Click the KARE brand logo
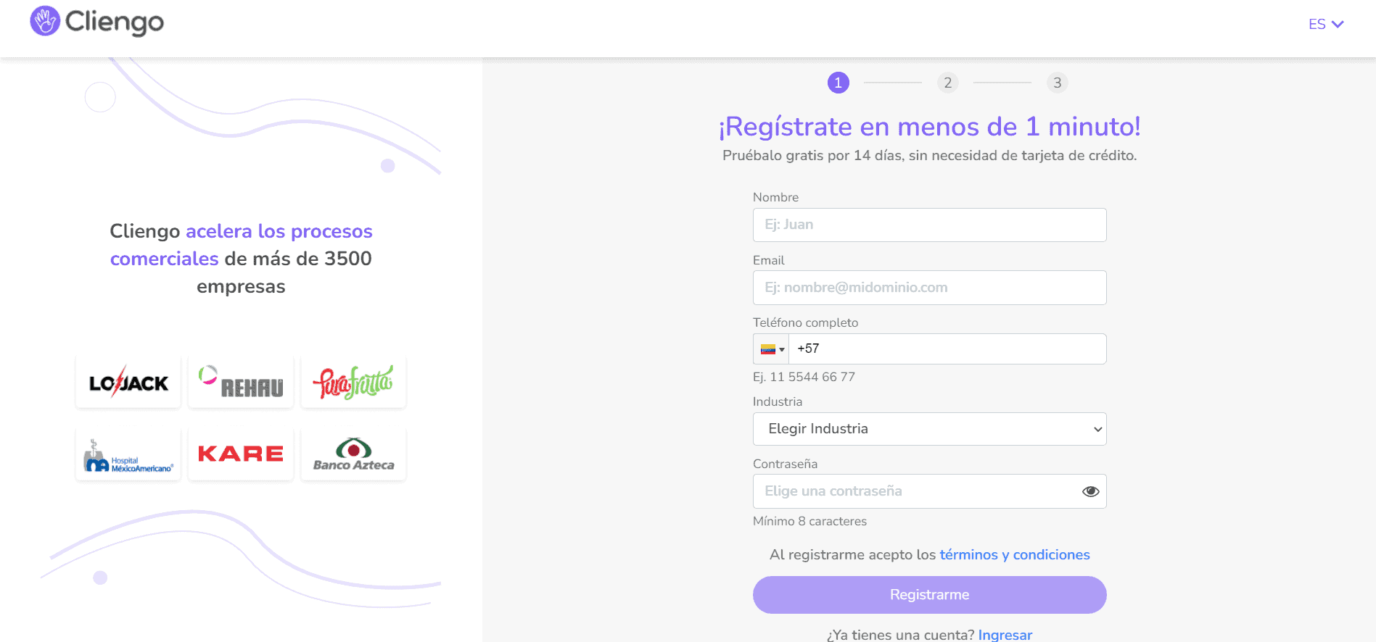This screenshot has height=642, width=1376. point(241,454)
